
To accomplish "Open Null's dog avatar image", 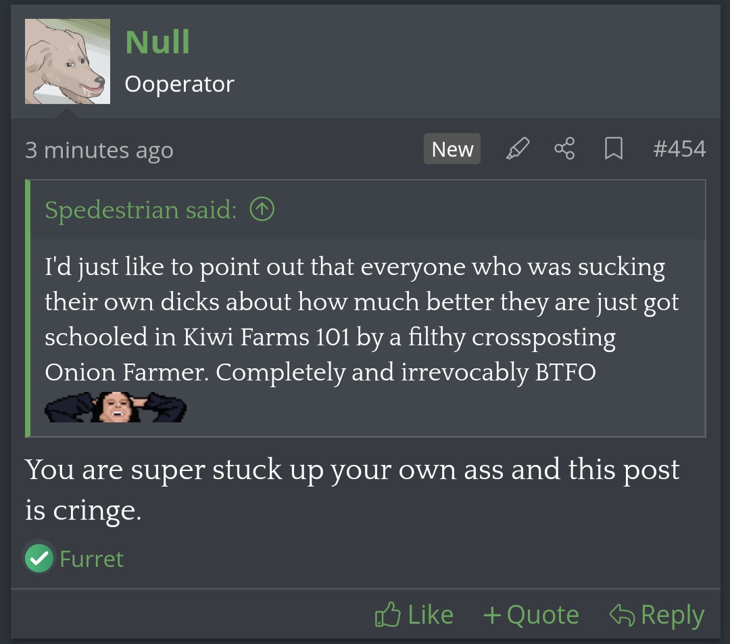I will coord(68,61).
